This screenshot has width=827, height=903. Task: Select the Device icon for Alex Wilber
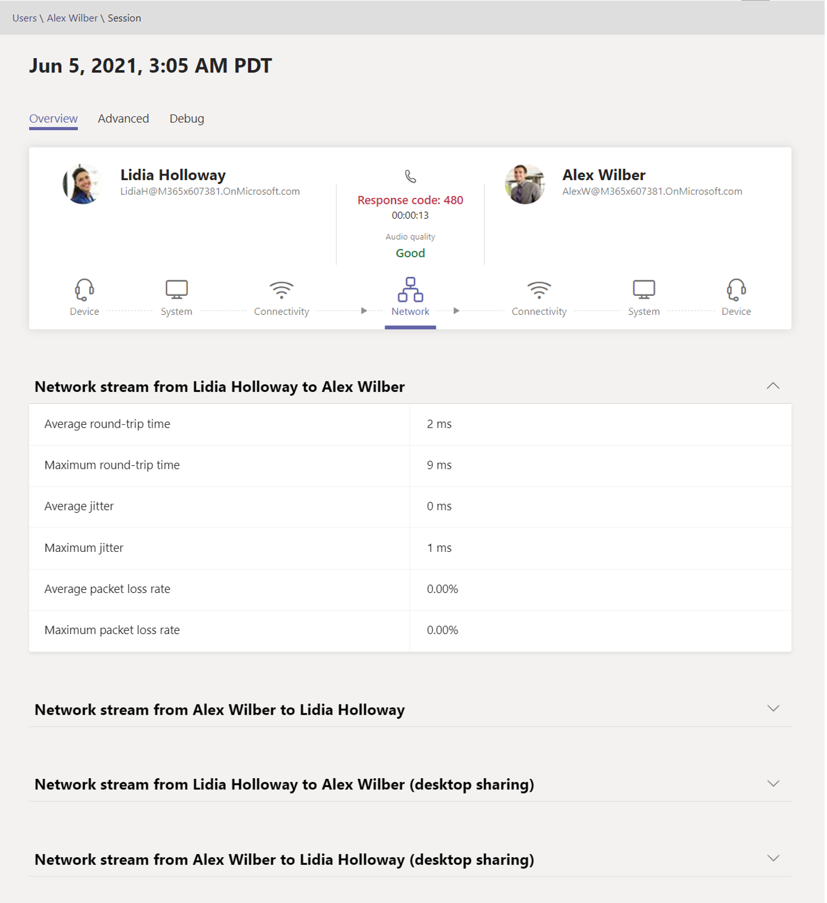(736, 289)
